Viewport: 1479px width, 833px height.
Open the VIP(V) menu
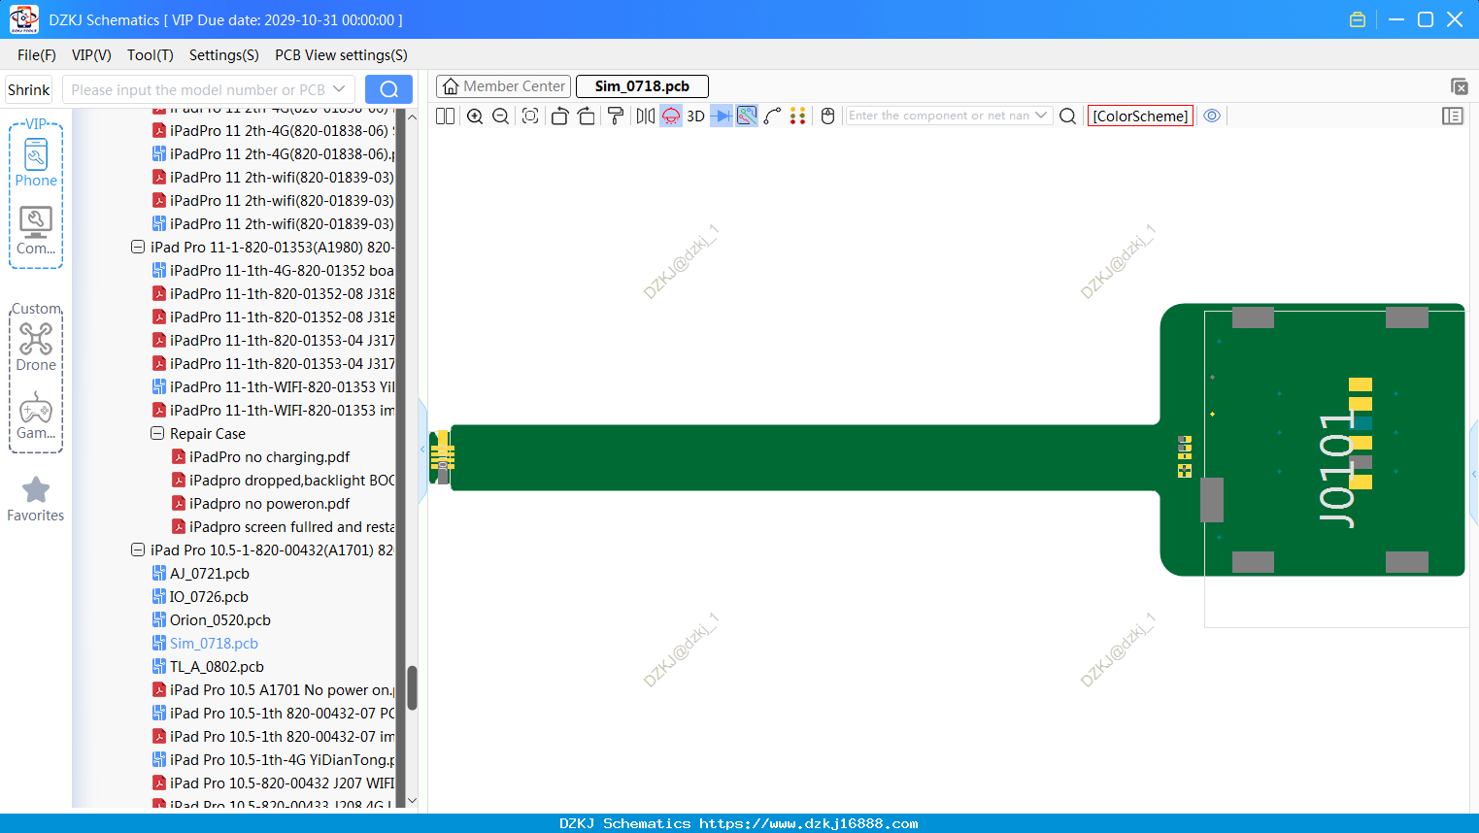[x=91, y=55]
